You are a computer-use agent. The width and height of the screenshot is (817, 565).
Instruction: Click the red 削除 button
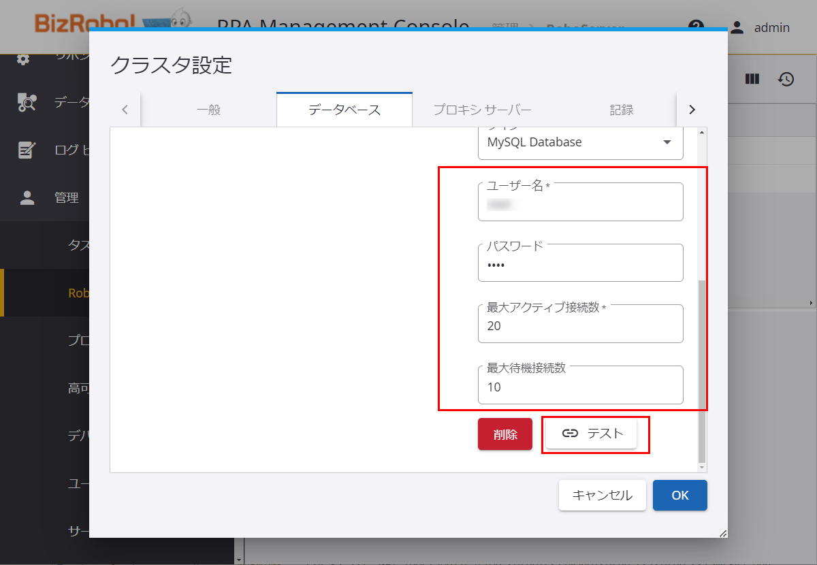pos(505,434)
